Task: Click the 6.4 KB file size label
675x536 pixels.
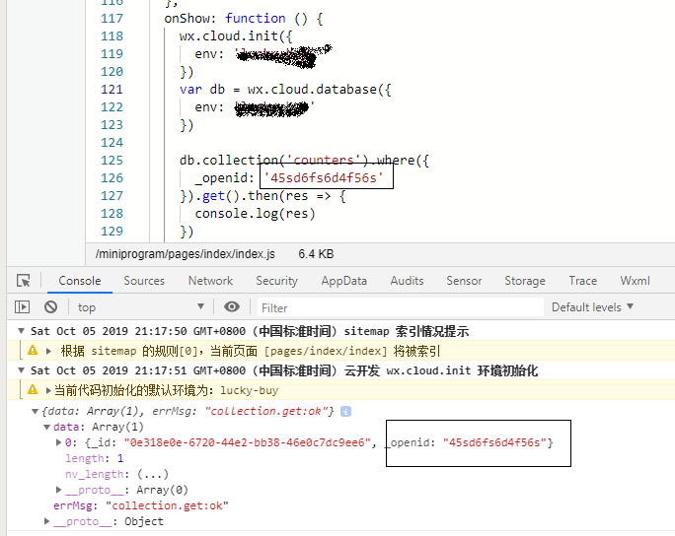Action: pyautogui.click(x=316, y=254)
